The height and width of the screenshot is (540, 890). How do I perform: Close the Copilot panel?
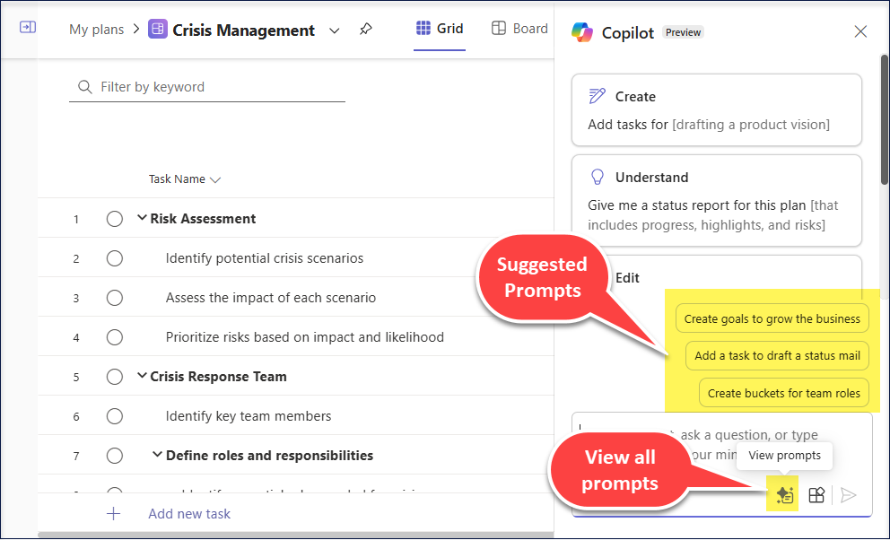pos(860,31)
